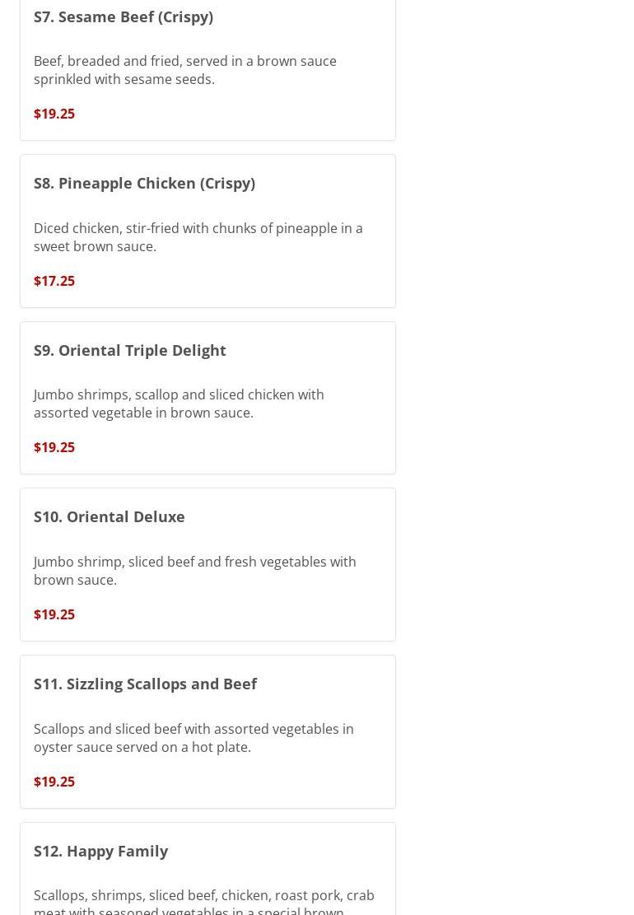Click the Sesame Beef description text
Image resolution: width=634 pixels, height=915 pixels.
click(184, 70)
